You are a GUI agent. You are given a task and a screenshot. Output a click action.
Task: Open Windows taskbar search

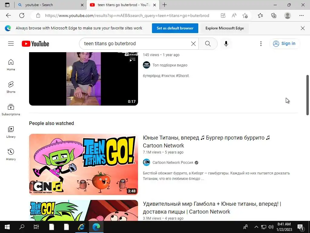pos(22,227)
